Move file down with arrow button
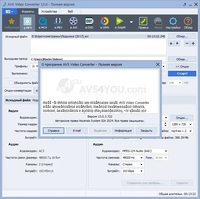The width and height of the screenshot is (200, 199). tap(177, 44)
